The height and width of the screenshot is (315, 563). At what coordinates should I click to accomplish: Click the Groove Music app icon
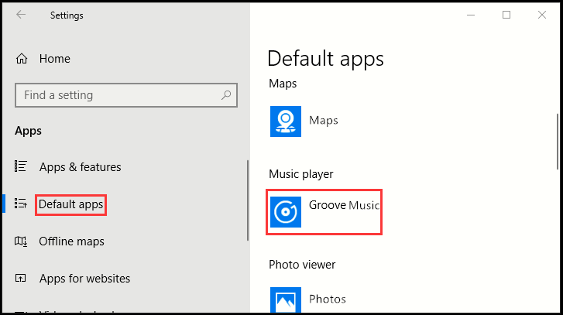pyautogui.click(x=286, y=212)
